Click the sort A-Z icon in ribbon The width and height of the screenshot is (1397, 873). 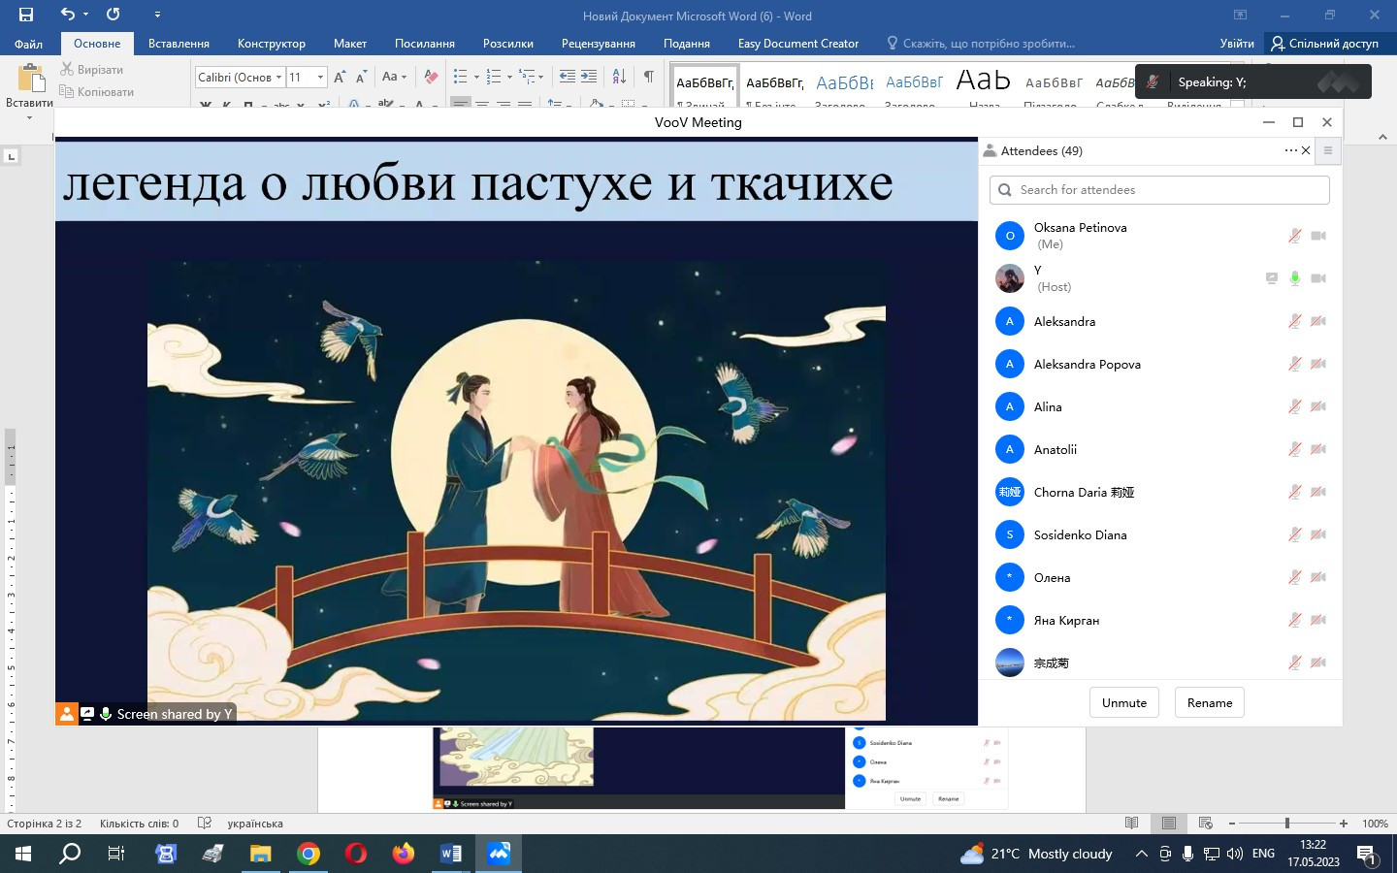[x=619, y=77]
